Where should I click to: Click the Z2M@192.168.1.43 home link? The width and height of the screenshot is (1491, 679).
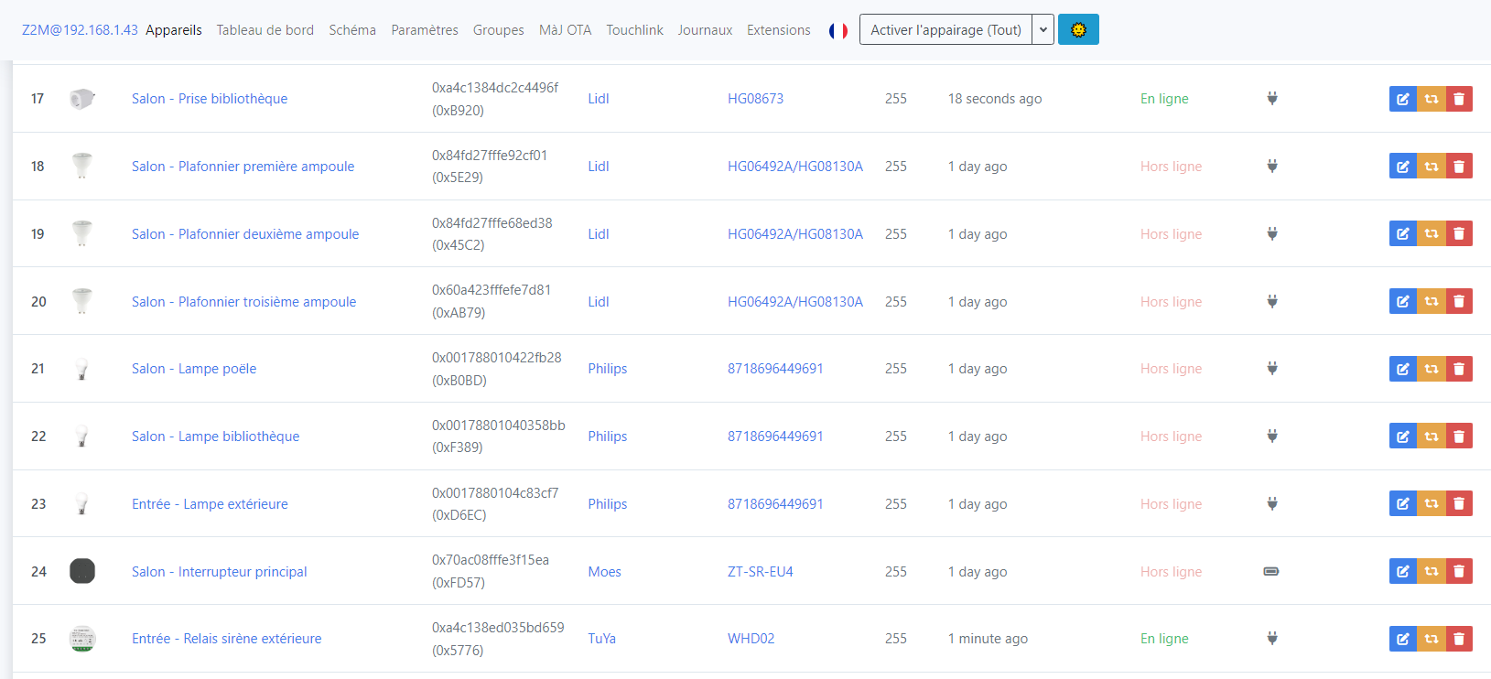(x=80, y=30)
